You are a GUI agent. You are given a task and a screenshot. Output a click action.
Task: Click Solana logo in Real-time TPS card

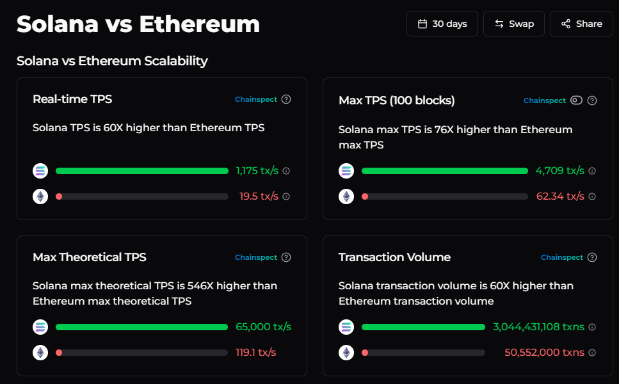[x=40, y=171]
